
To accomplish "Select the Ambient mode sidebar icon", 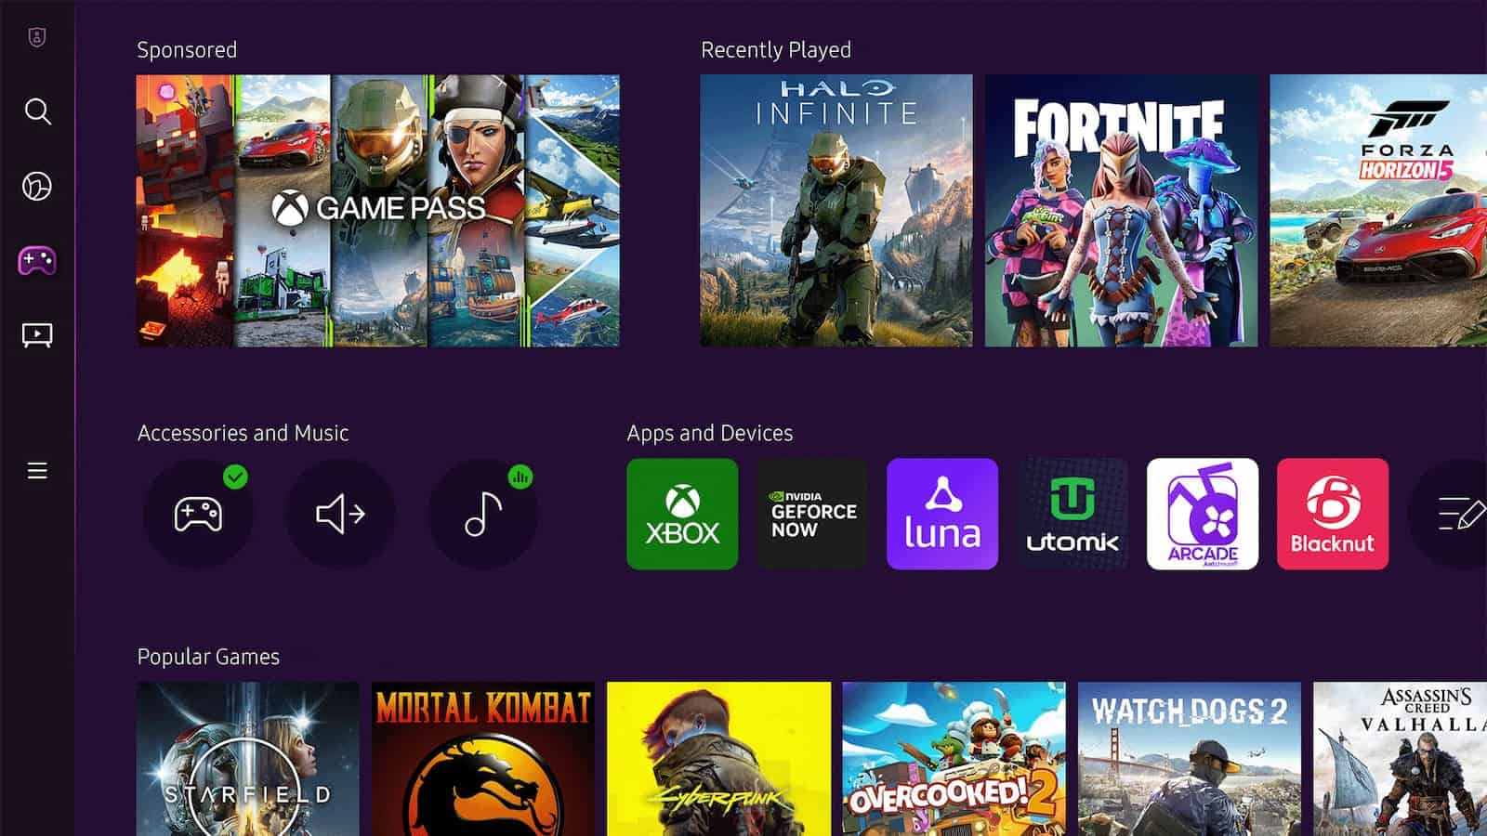I will pyautogui.click(x=37, y=187).
